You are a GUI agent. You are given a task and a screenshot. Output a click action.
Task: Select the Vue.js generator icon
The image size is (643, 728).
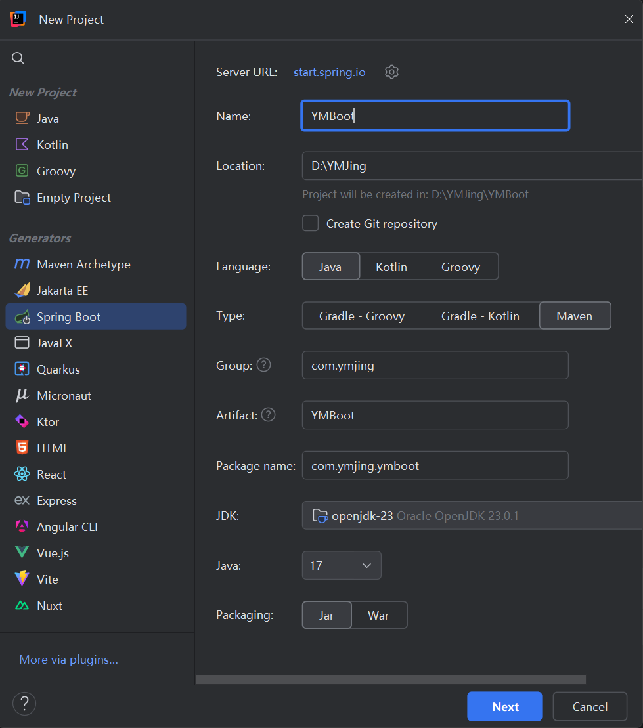[x=22, y=553]
